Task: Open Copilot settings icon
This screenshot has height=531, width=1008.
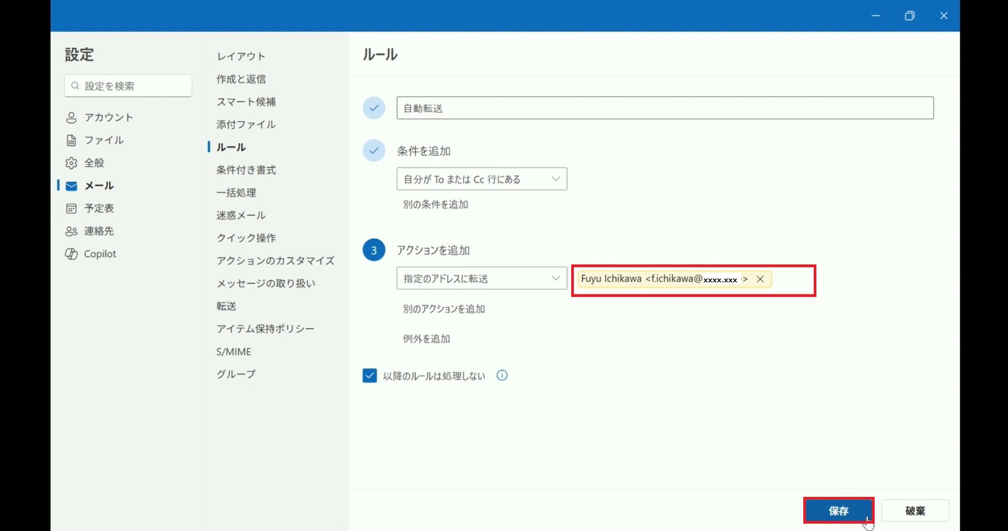Action: (x=71, y=254)
